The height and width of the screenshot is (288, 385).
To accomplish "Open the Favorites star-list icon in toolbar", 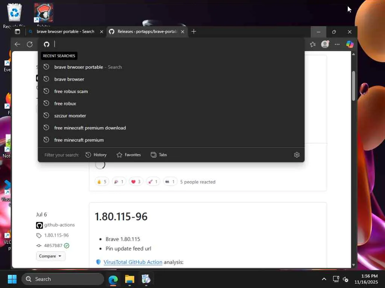I will [312, 44].
